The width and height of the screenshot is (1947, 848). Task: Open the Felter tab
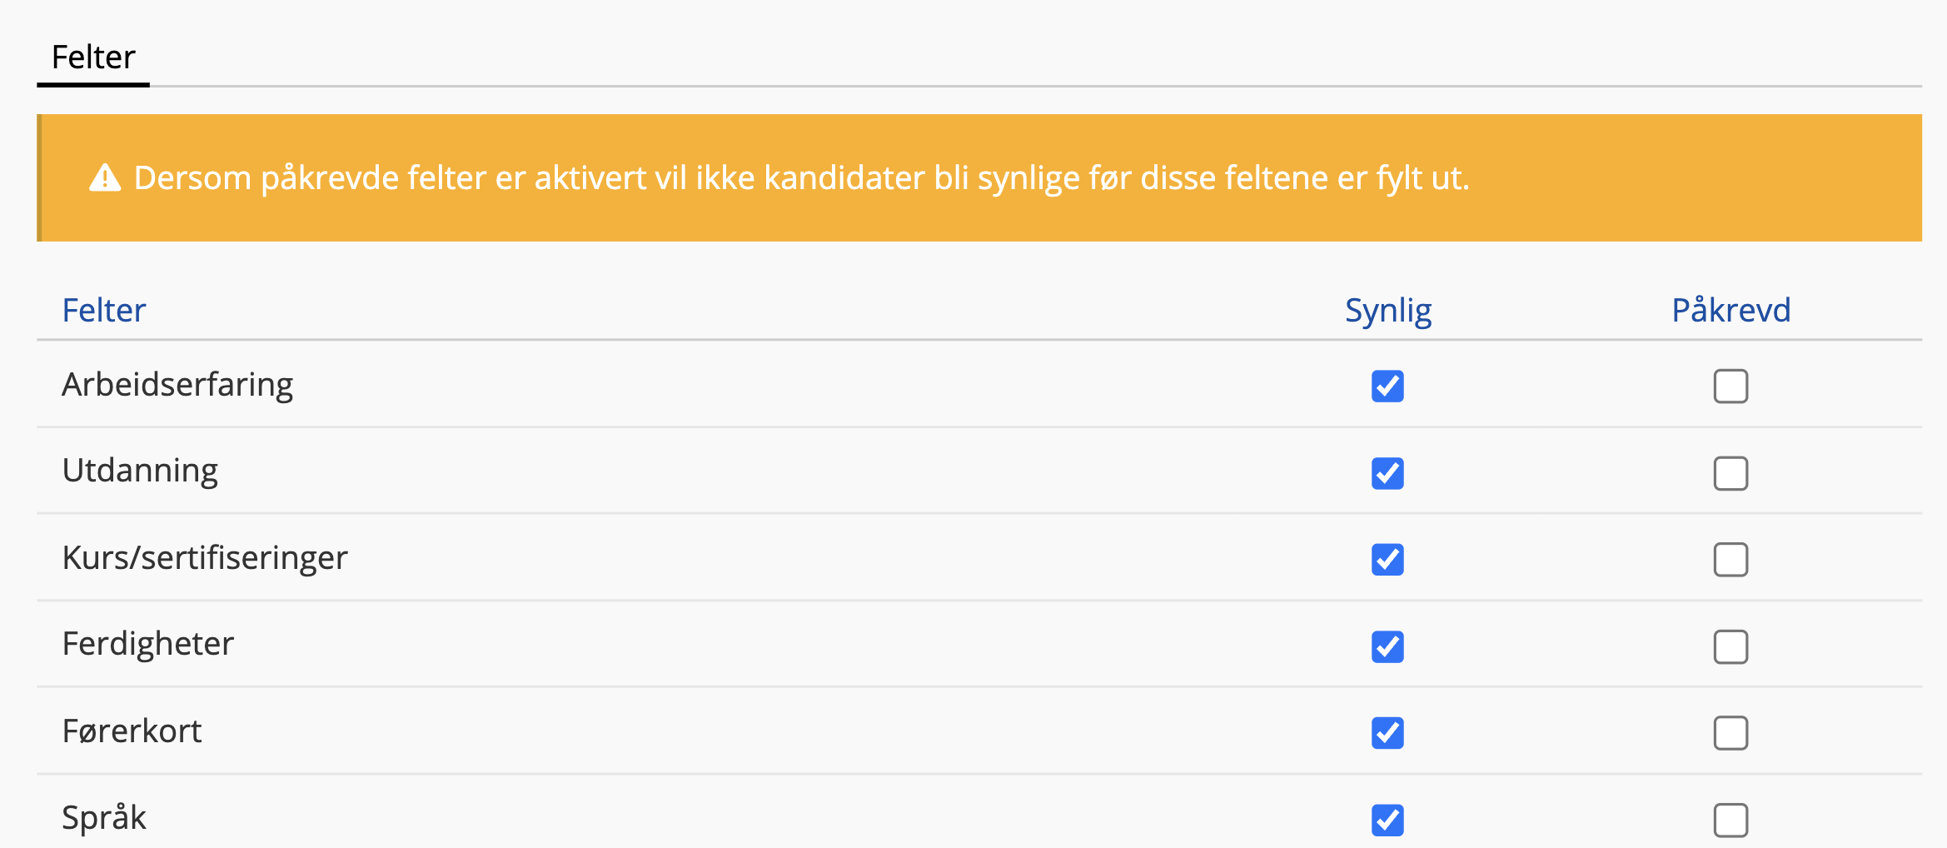coord(93,57)
